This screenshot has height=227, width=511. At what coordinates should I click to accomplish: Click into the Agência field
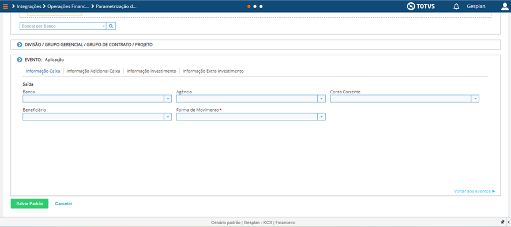[x=247, y=99]
